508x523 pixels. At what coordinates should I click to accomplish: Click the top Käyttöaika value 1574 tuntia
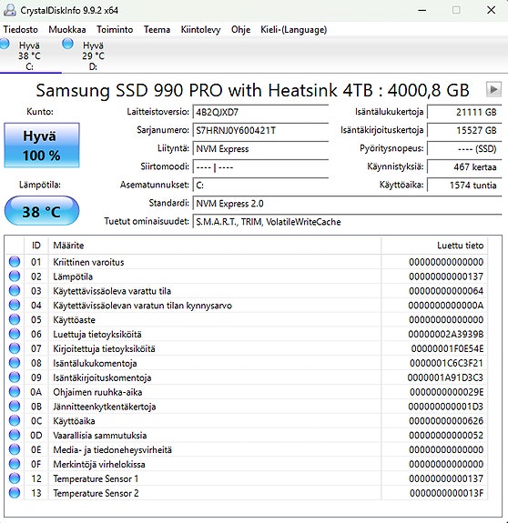click(464, 186)
